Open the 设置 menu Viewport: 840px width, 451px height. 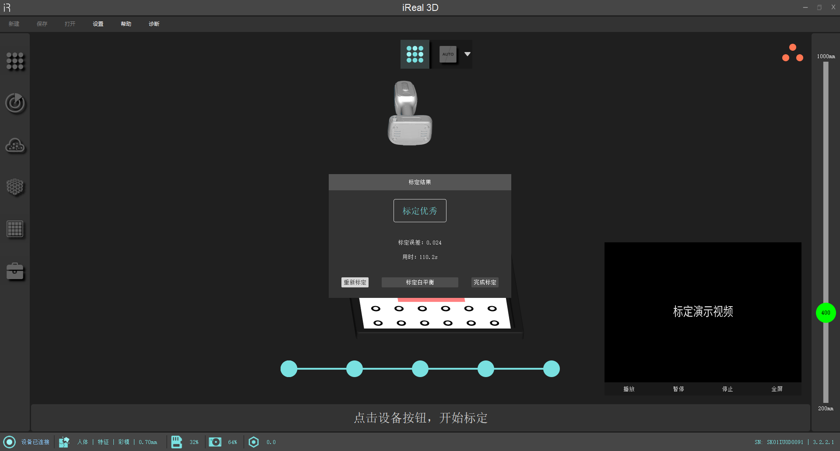(x=98, y=24)
